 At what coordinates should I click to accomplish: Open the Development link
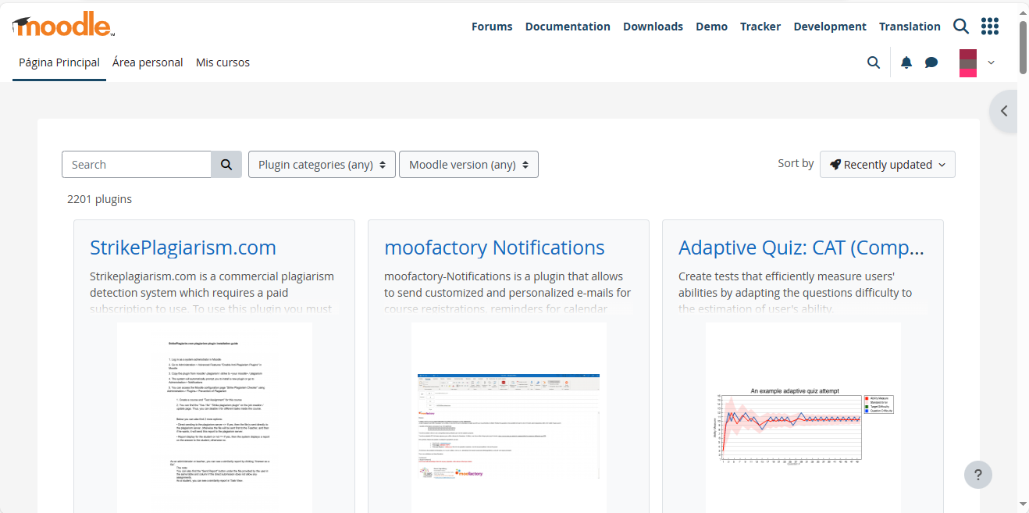tap(830, 27)
